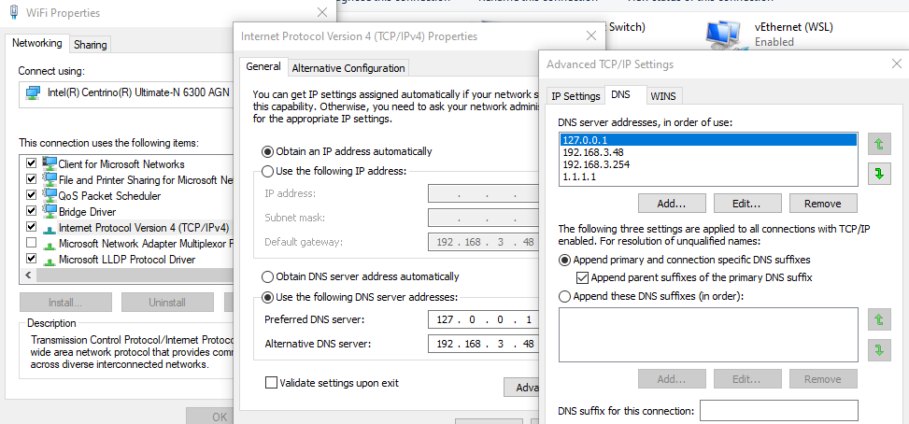Click Add under DNS server addresses
909x424 pixels.
[672, 204]
